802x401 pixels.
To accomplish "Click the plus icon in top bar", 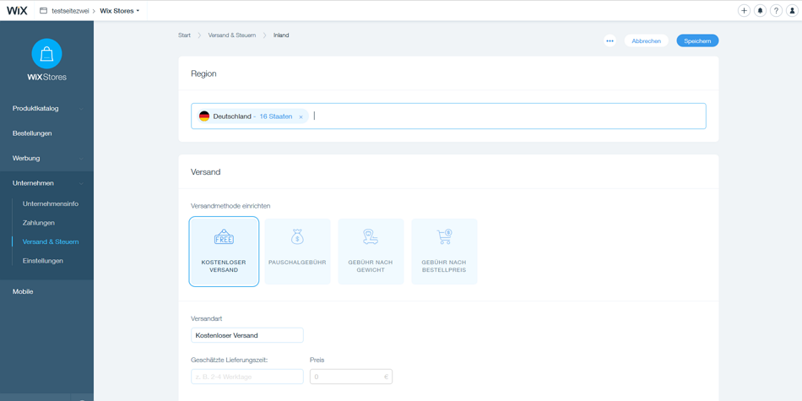I will pyautogui.click(x=744, y=11).
